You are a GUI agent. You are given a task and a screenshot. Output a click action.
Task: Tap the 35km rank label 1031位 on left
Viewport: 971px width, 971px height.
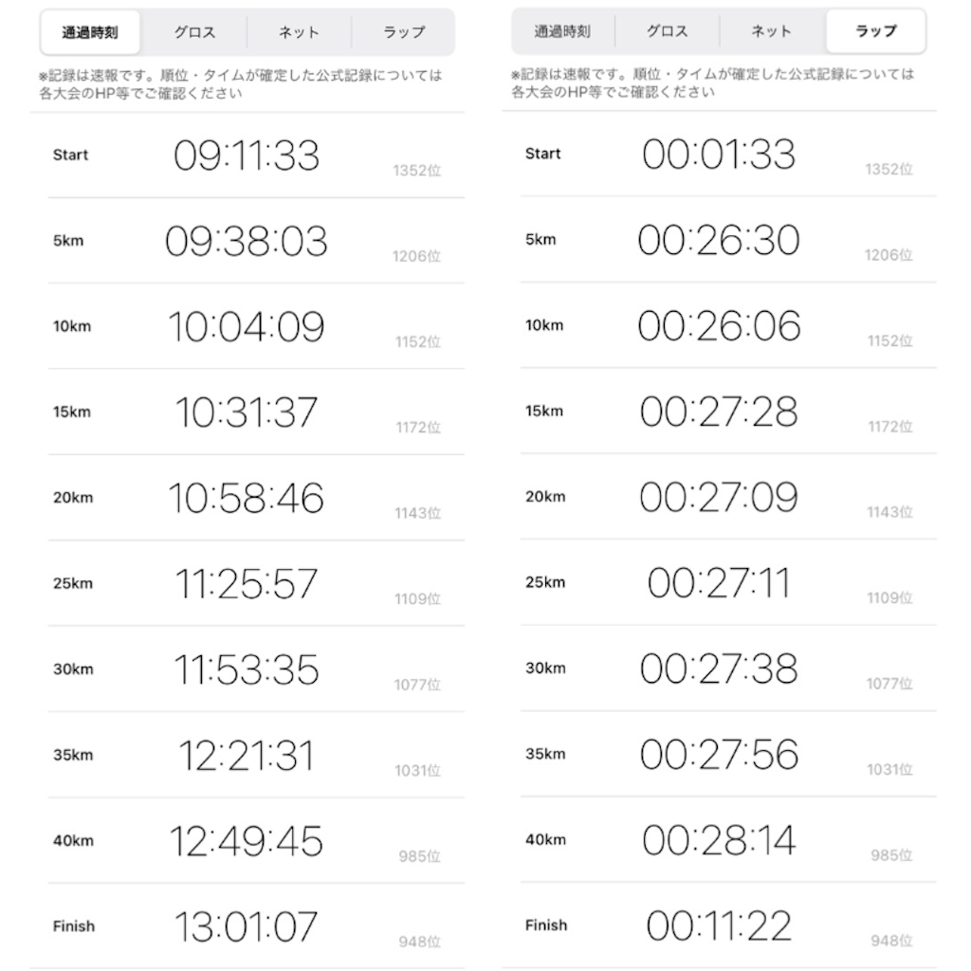click(x=418, y=770)
